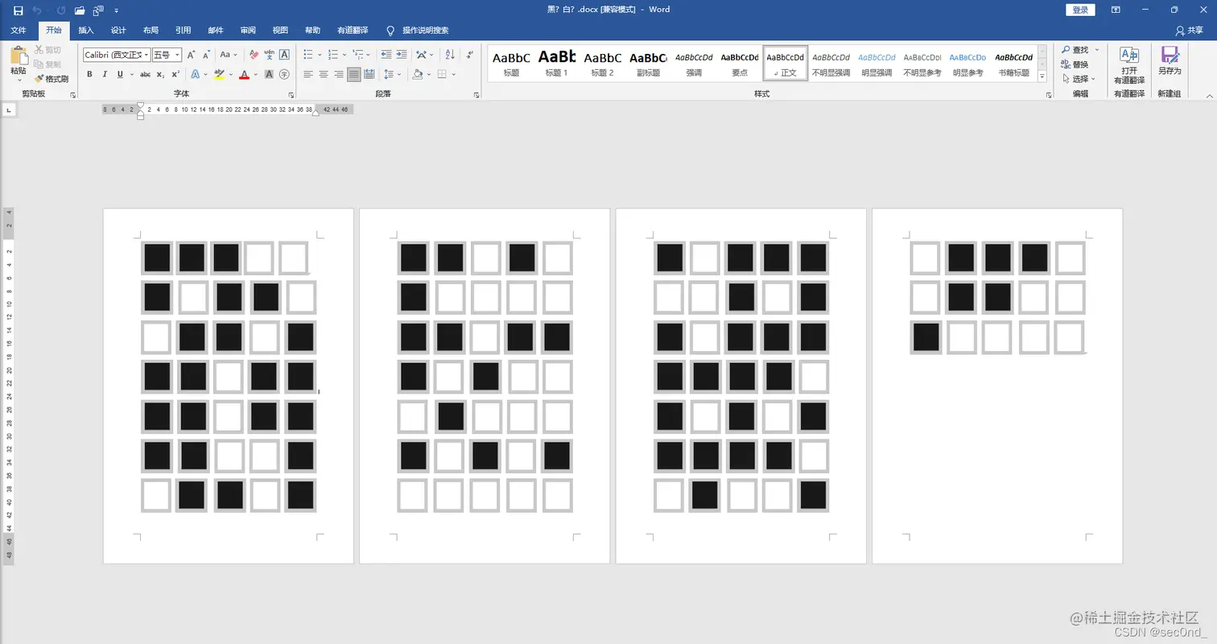Click Increase Indent icon
The height and width of the screenshot is (644, 1217).
click(x=402, y=55)
